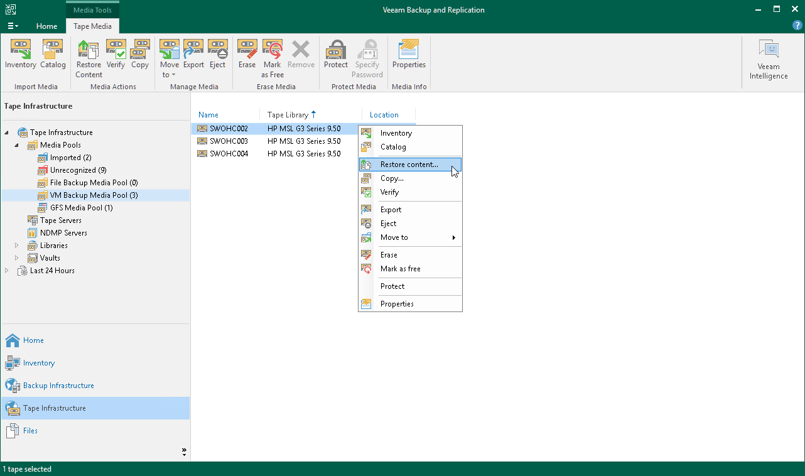
Task: Click Tape Library cell for SWOHC004
Action: (x=304, y=154)
